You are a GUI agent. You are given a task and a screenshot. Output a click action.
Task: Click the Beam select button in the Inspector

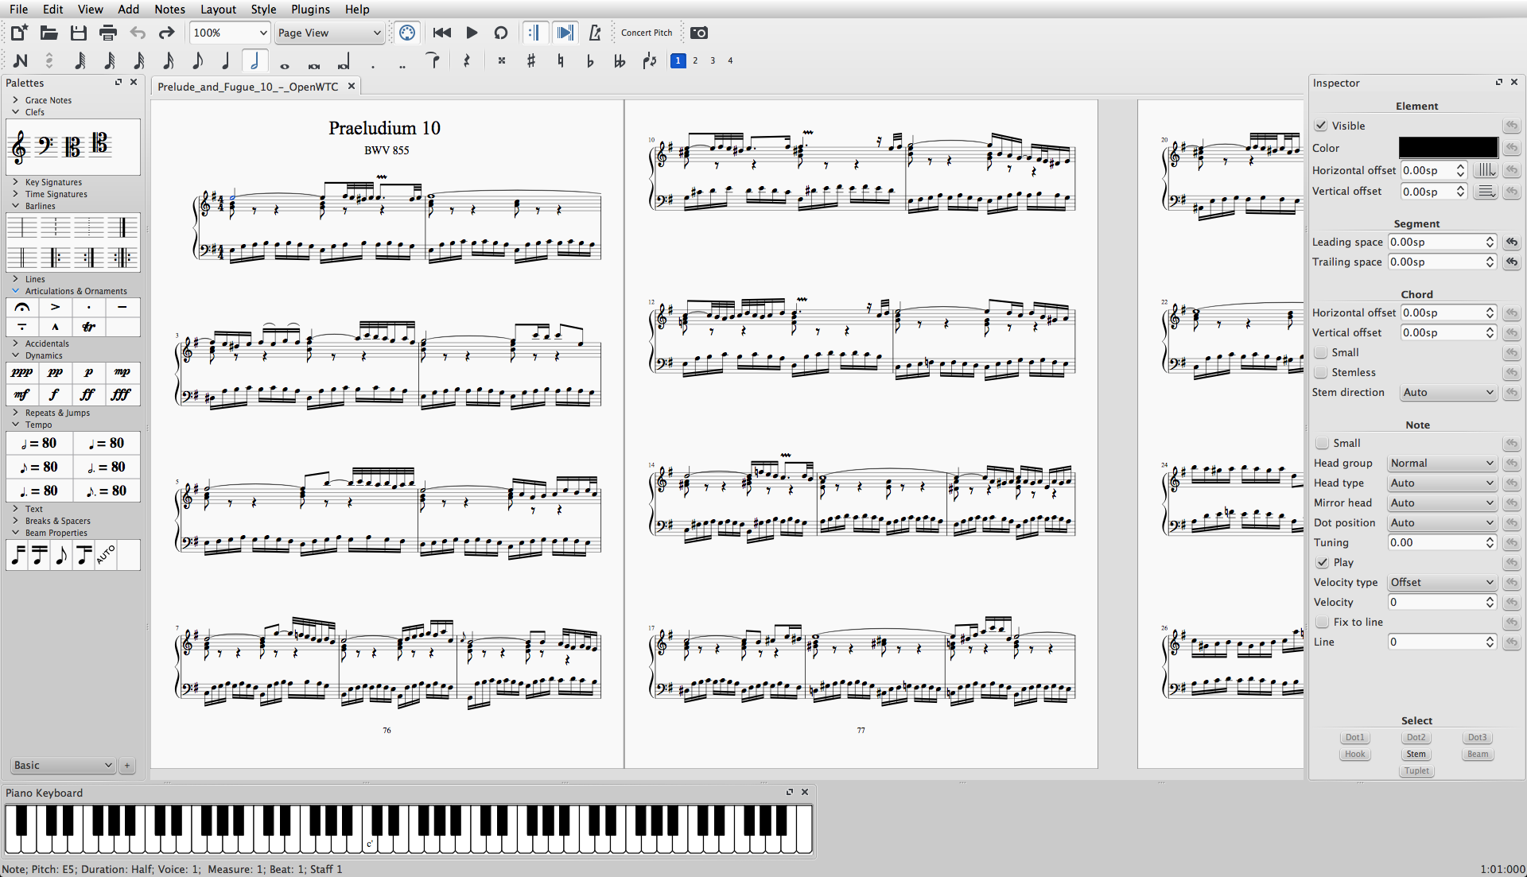[x=1476, y=754]
